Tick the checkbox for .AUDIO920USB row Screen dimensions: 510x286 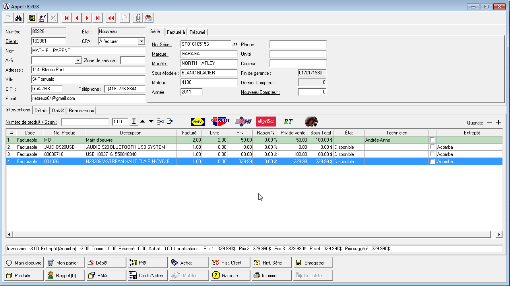click(x=432, y=147)
